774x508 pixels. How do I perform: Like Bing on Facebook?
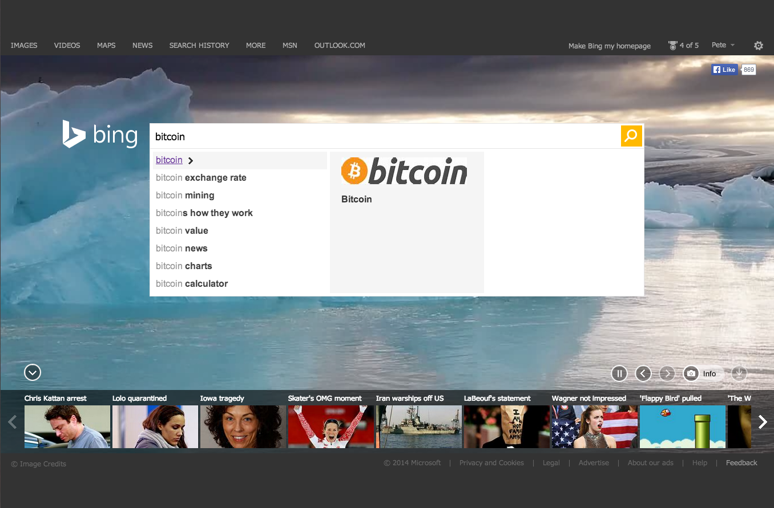click(x=724, y=69)
